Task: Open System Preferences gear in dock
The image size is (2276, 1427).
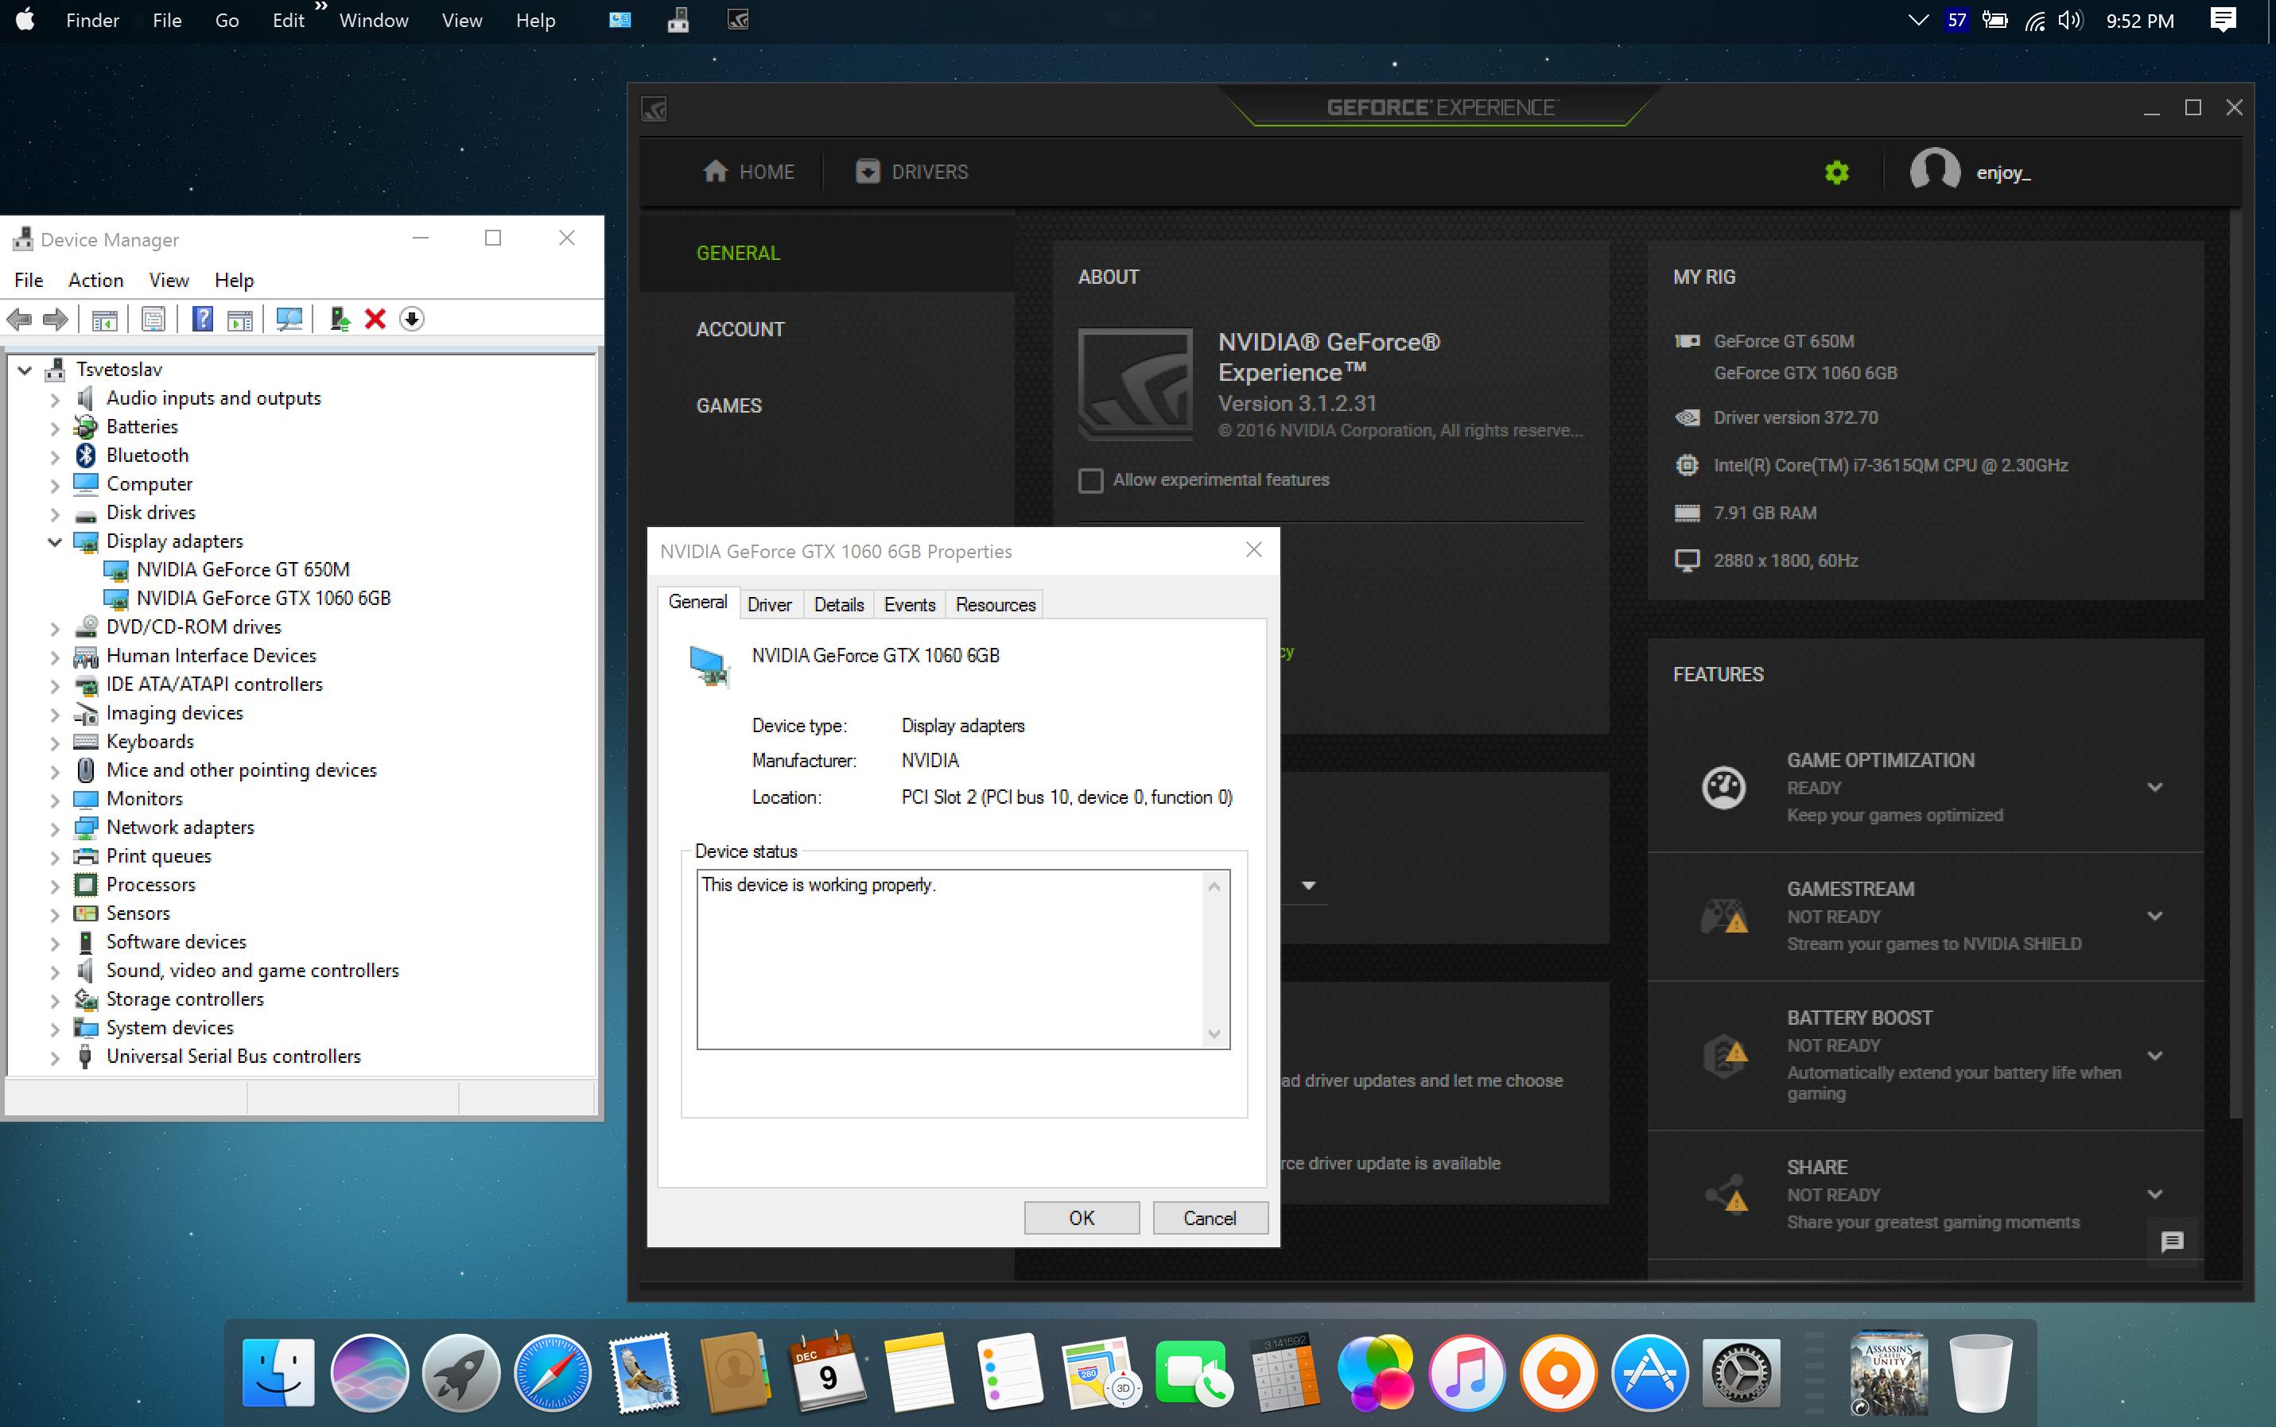Action: click(x=1741, y=1373)
